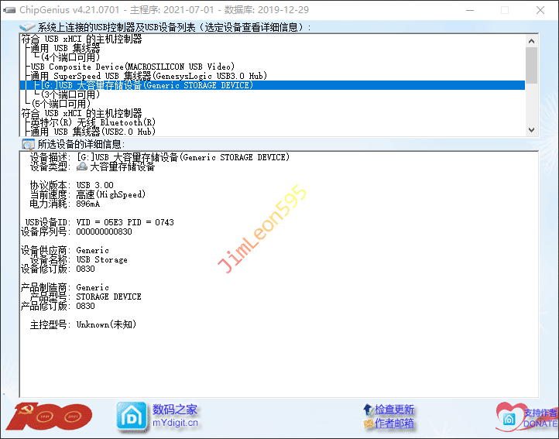Viewport: 559px width, 439px height.
Task: Select USB Composite Device MACROSILICON entry
Action: pos(132,67)
